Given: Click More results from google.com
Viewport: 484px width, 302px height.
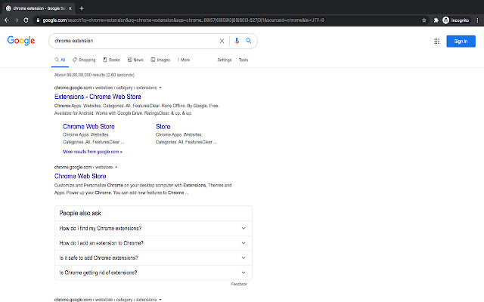Looking at the screenshot, I should coord(92,152).
